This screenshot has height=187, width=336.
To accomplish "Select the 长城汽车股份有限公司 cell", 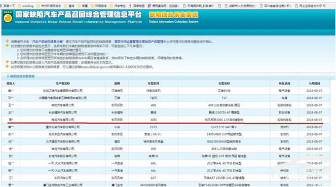I will pyautogui.click(x=62, y=156).
